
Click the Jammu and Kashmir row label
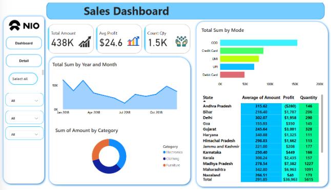point(221,146)
